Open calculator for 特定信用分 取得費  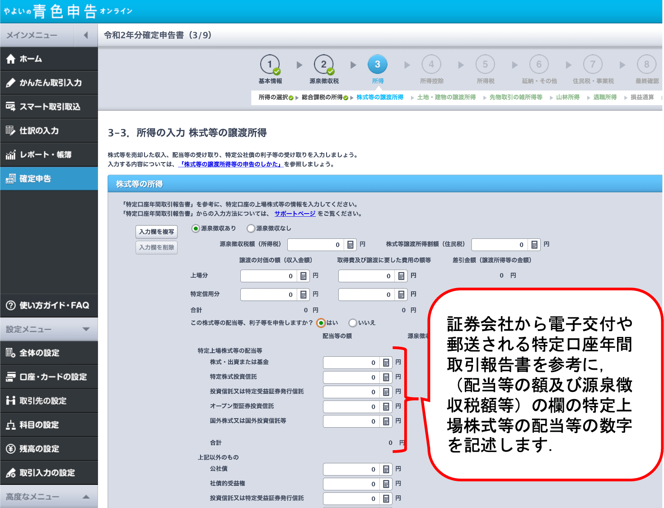[x=401, y=294]
